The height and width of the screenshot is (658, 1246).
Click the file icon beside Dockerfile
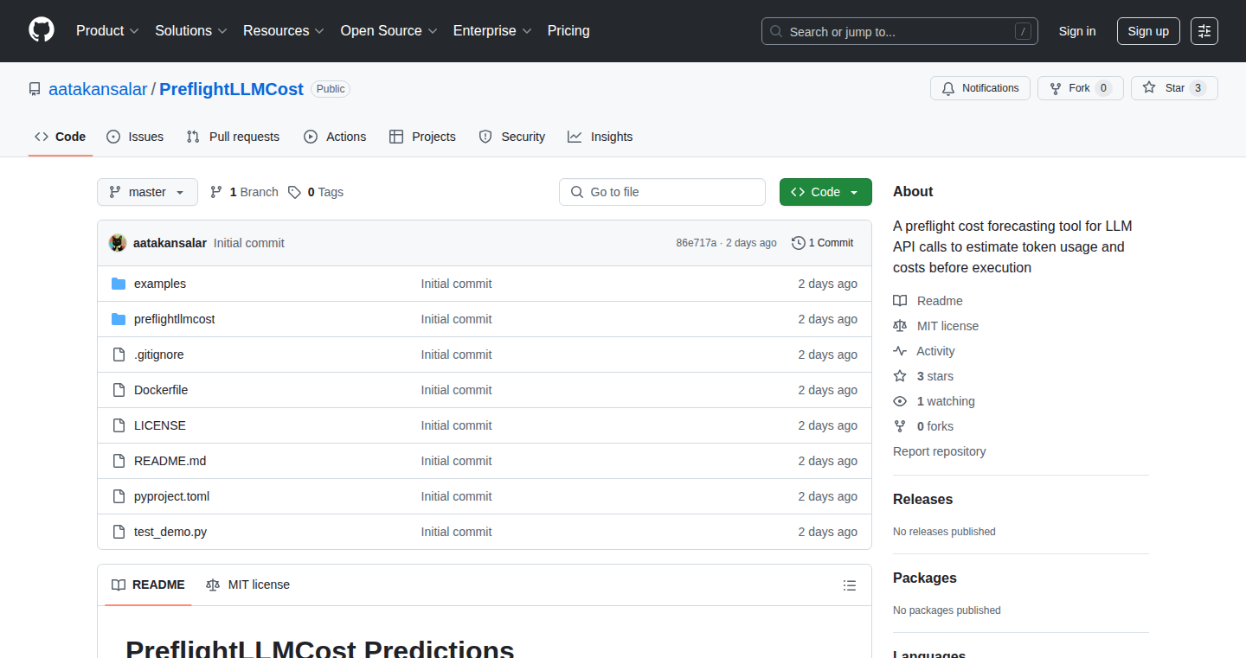[x=119, y=390]
